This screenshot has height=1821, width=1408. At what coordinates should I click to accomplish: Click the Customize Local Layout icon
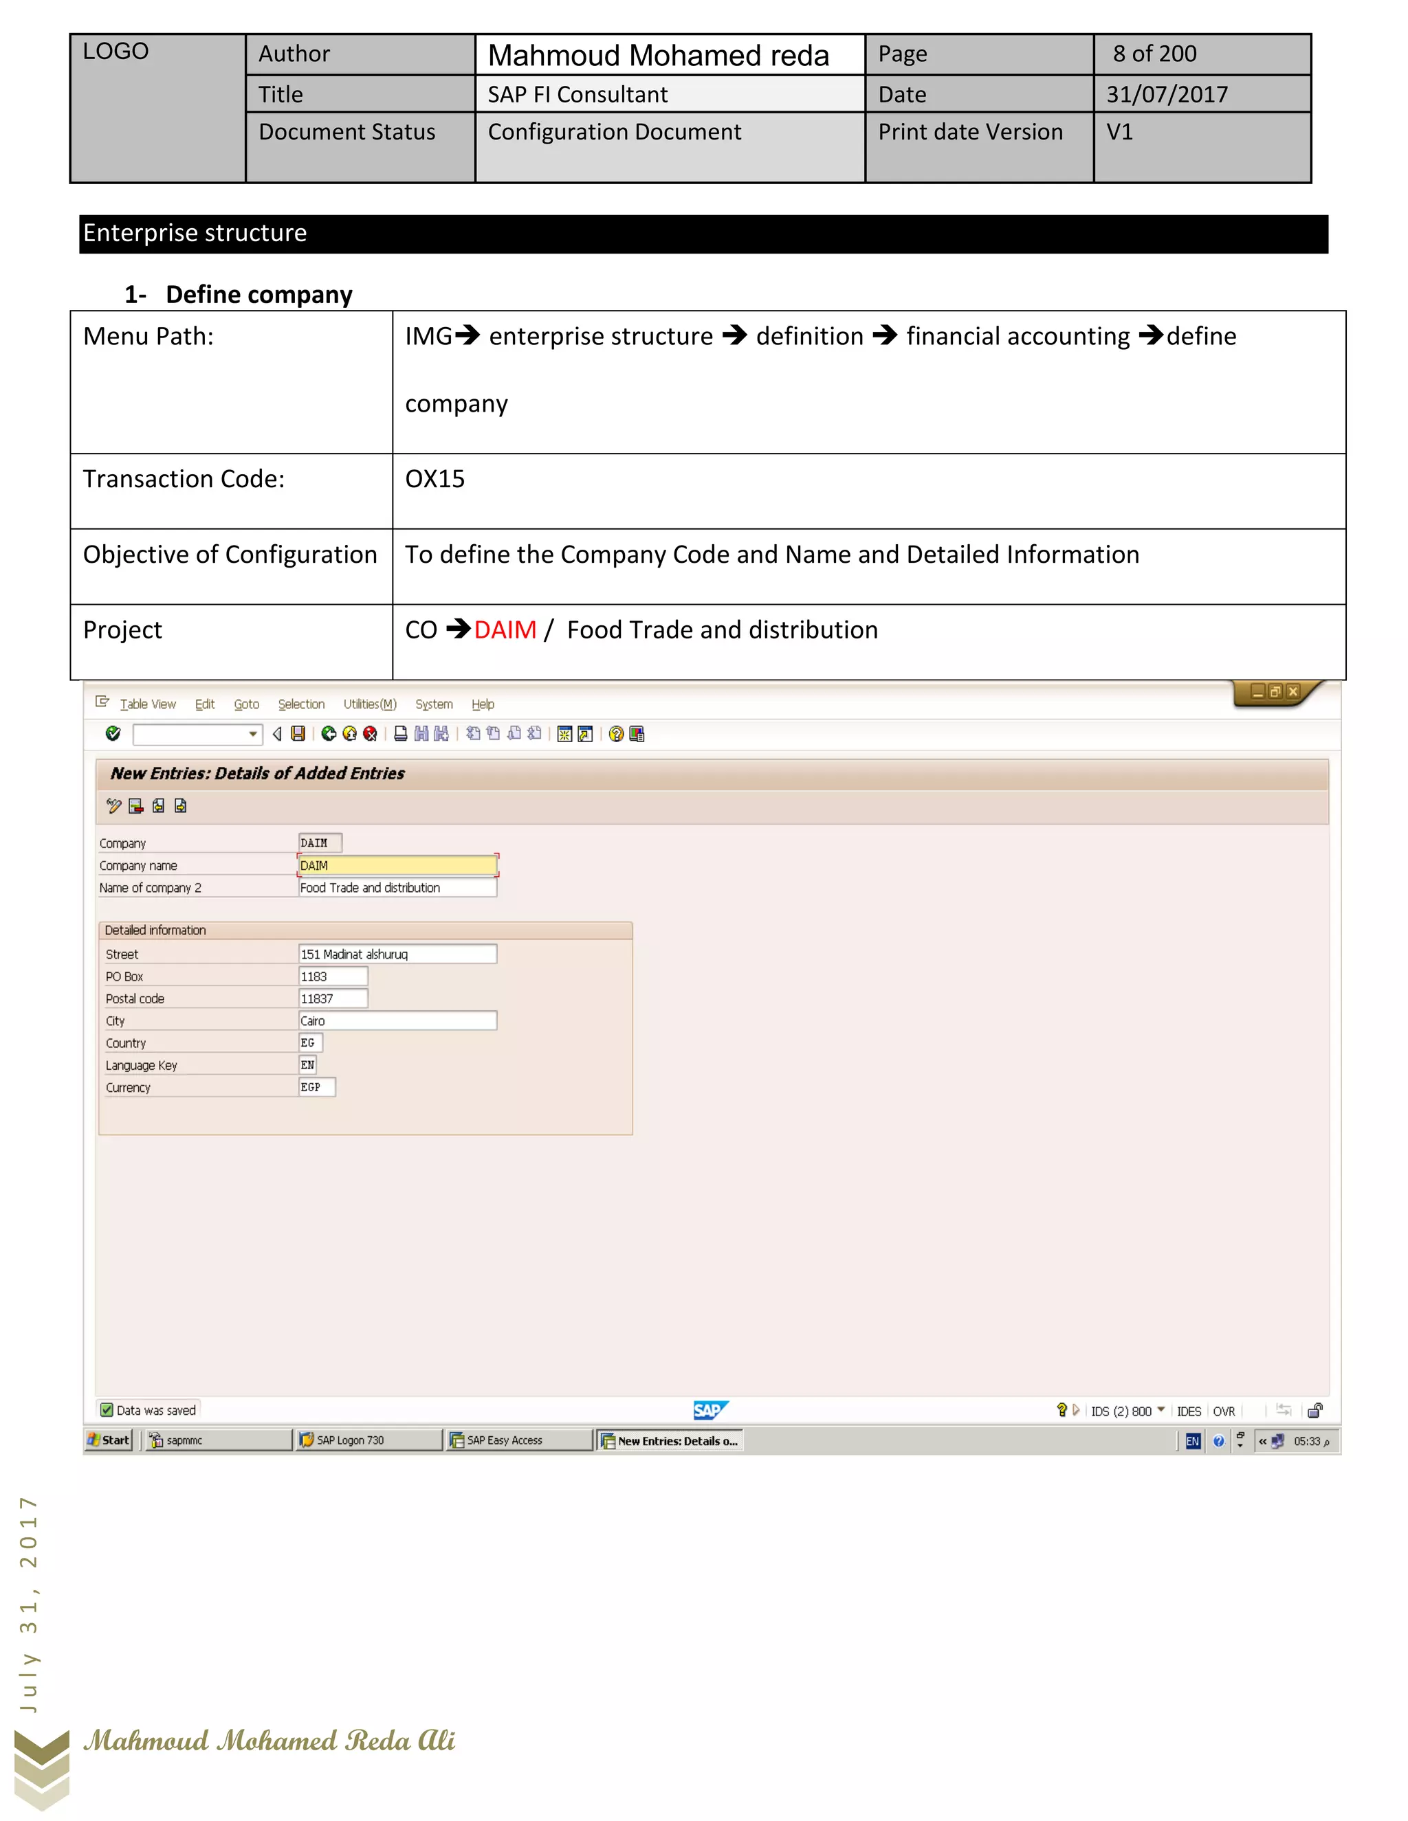(637, 734)
